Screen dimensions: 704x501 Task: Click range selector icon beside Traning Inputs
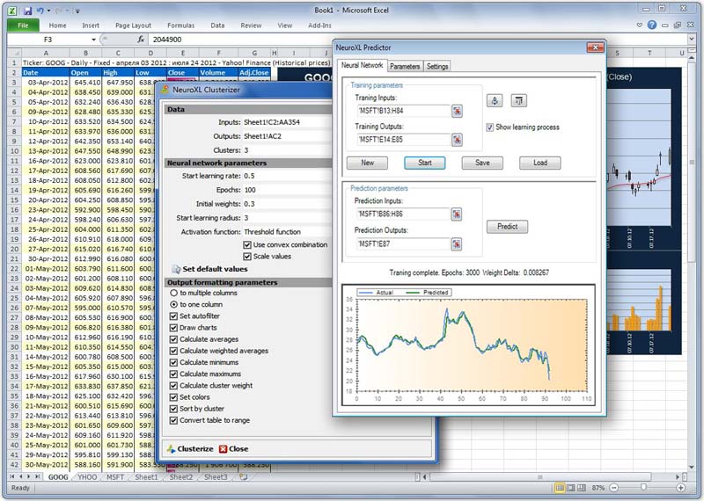coord(457,111)
